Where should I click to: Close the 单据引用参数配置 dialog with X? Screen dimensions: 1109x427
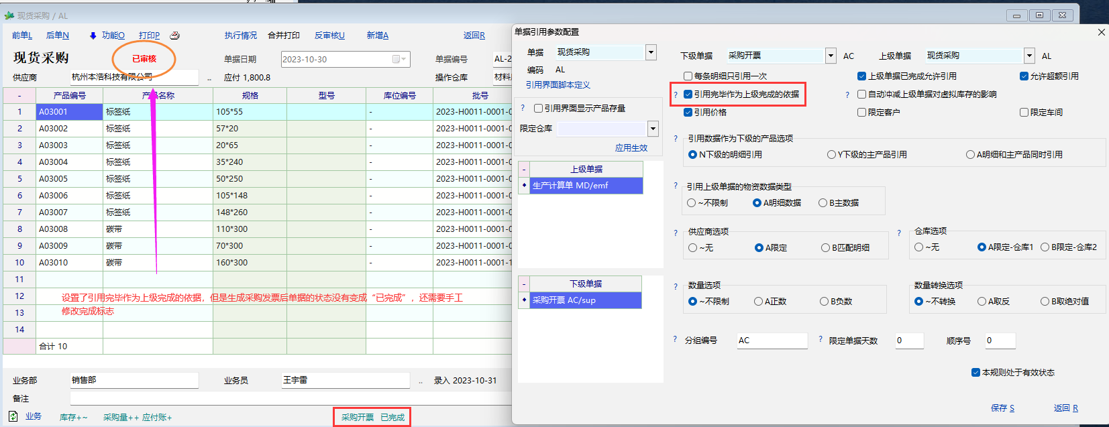(1101, 32)
